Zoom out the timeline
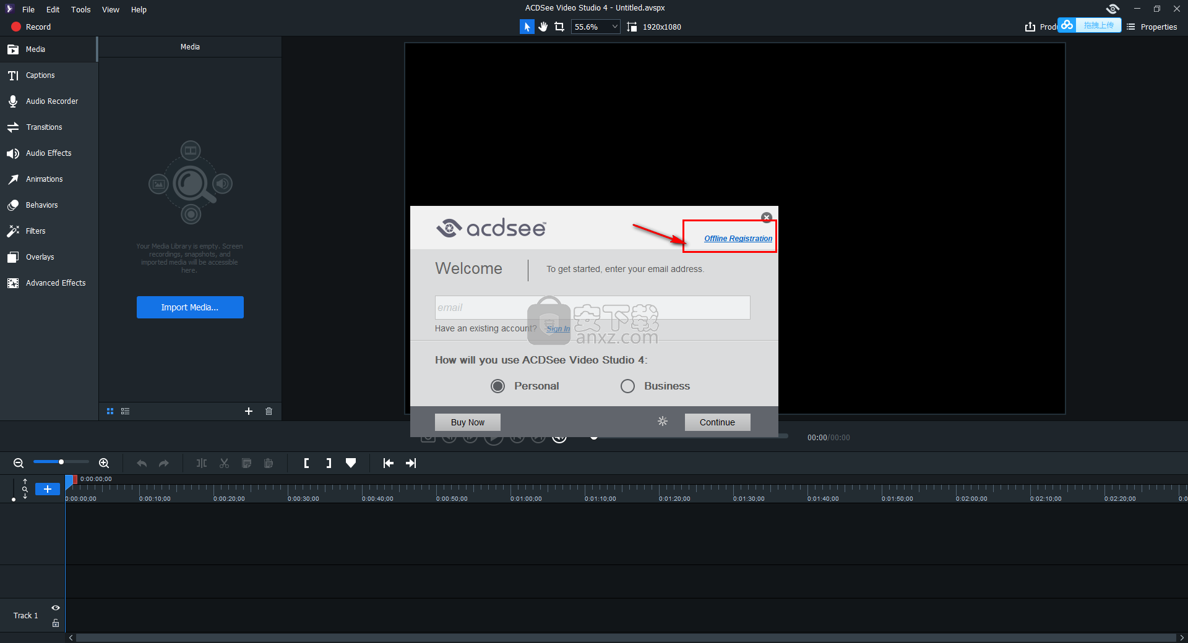The width and height of the screenshot is (1188, 643). (x=19, y=463)
